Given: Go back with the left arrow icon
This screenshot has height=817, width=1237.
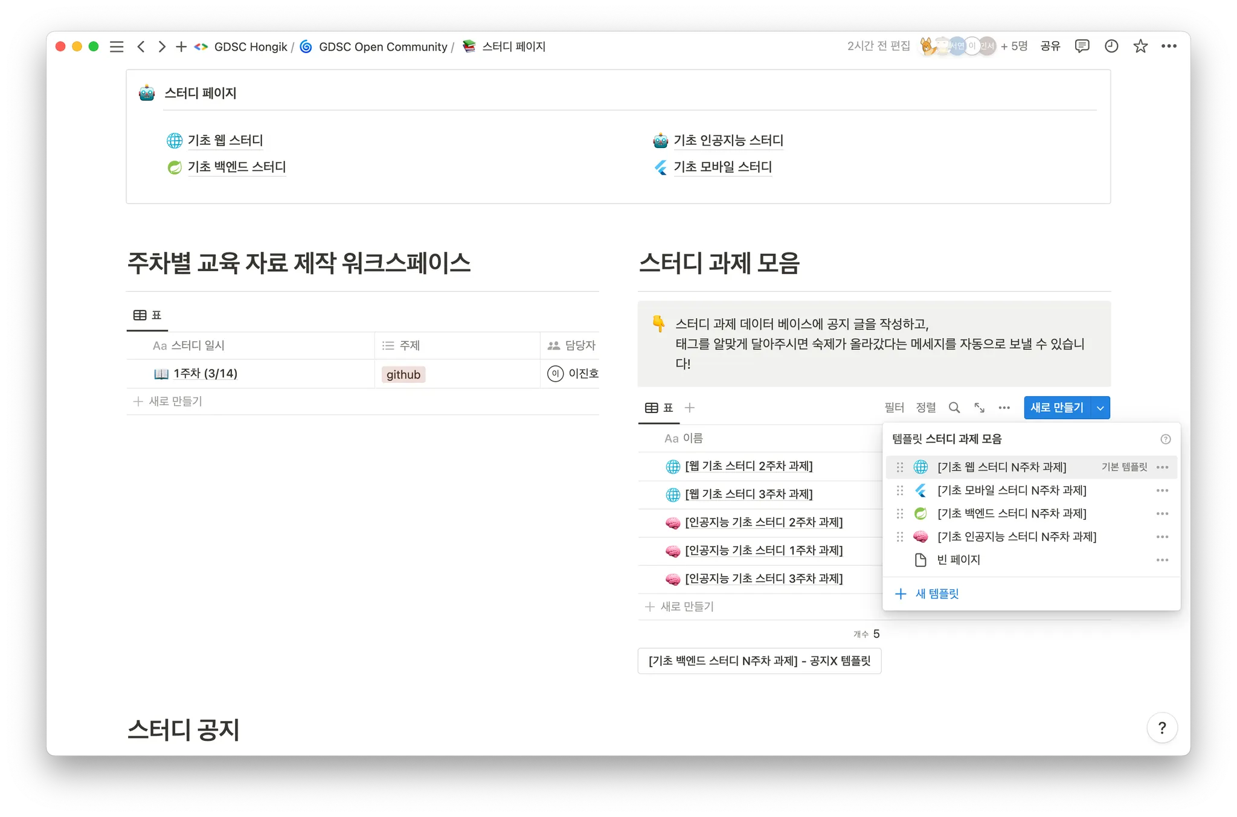Looking at the screenshot, I should tap(141, 46).
